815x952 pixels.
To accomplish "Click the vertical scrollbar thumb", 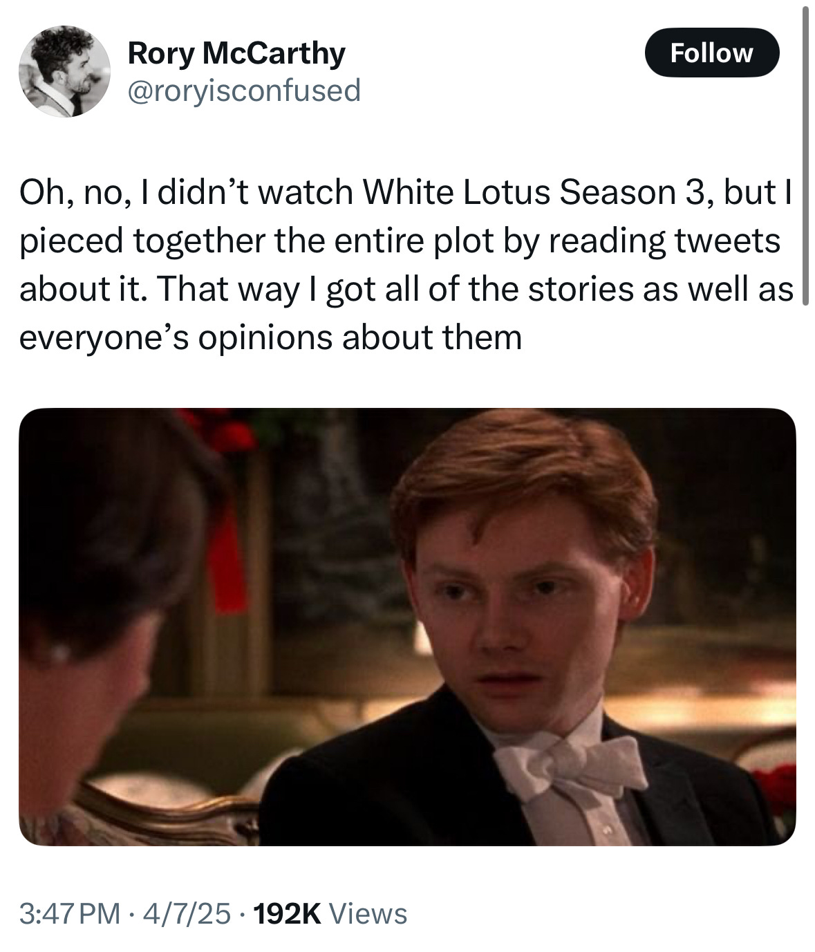I will click(804, 156).
